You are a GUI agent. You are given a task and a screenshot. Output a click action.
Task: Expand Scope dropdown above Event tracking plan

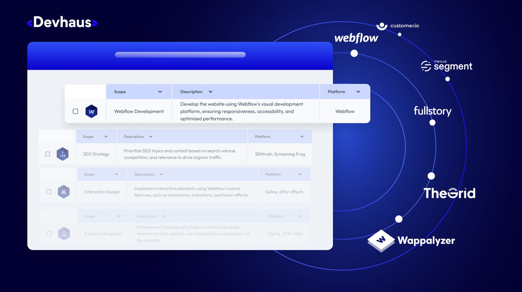(x=119, y=216)
